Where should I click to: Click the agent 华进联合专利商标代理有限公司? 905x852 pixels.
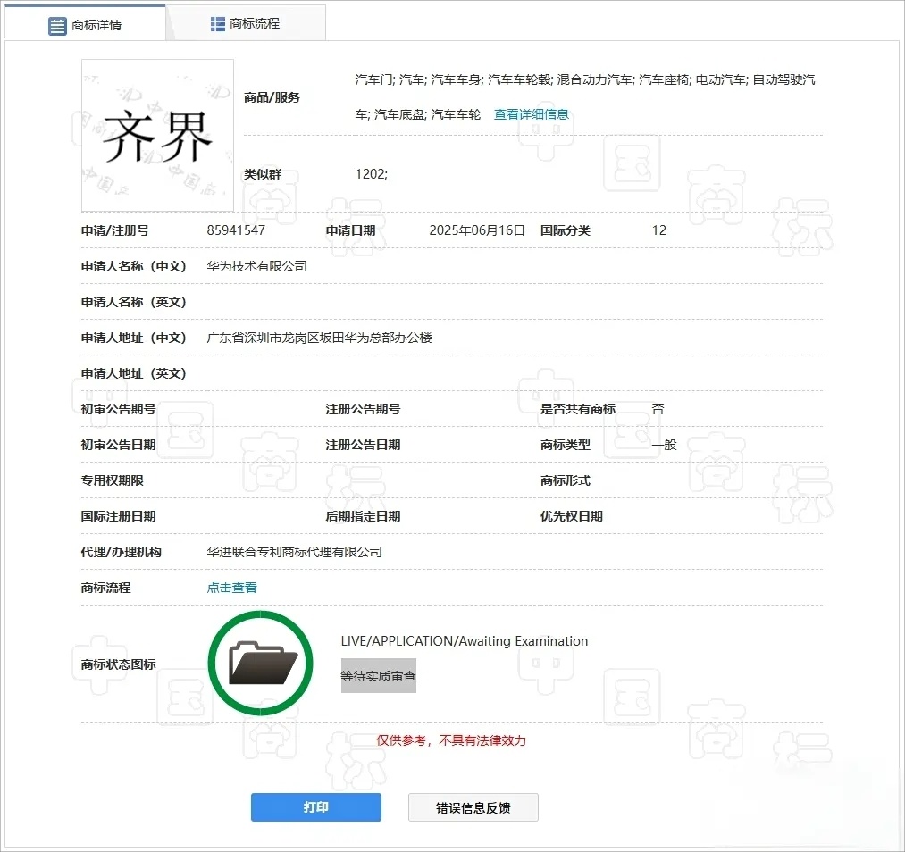pyautogui.click(x=293, y=552)
